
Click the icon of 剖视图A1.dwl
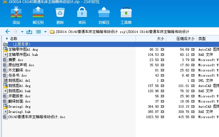(x=5, y=81)
